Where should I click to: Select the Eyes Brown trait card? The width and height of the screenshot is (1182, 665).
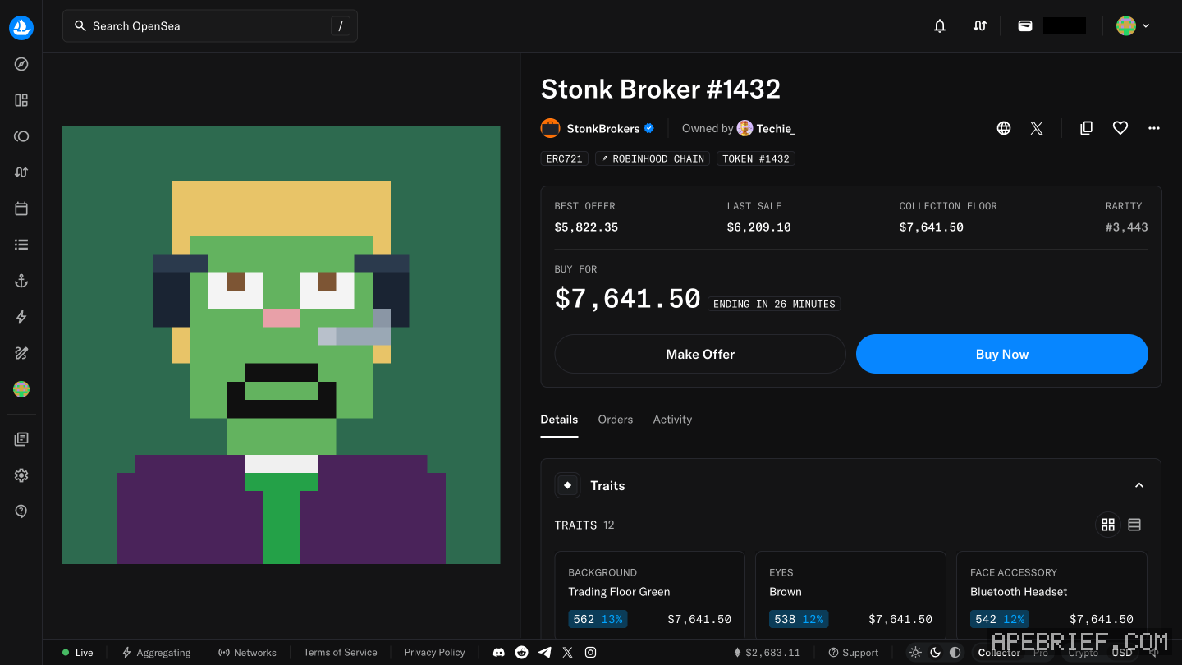850,594
